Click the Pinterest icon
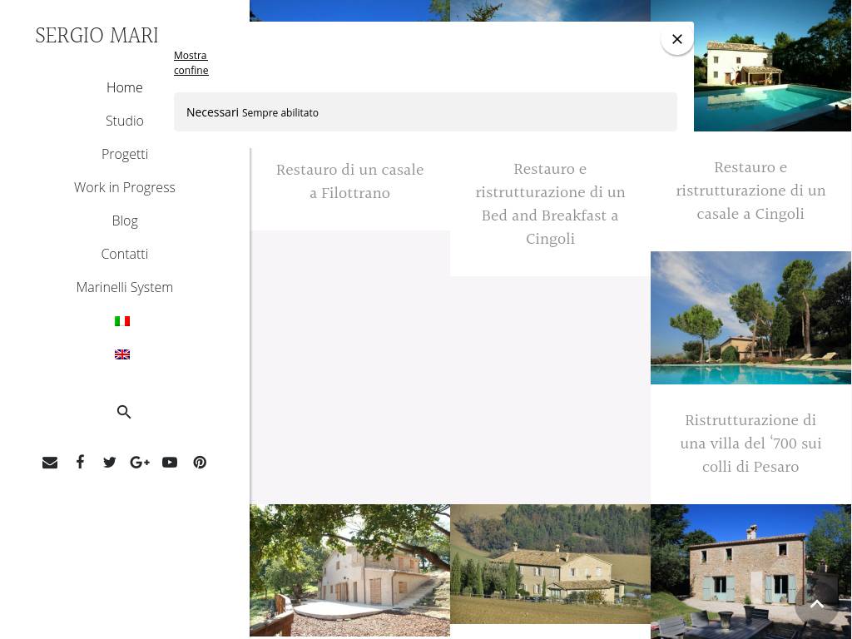This screenshot has height=639, width=852. click(x=200, y=463)
